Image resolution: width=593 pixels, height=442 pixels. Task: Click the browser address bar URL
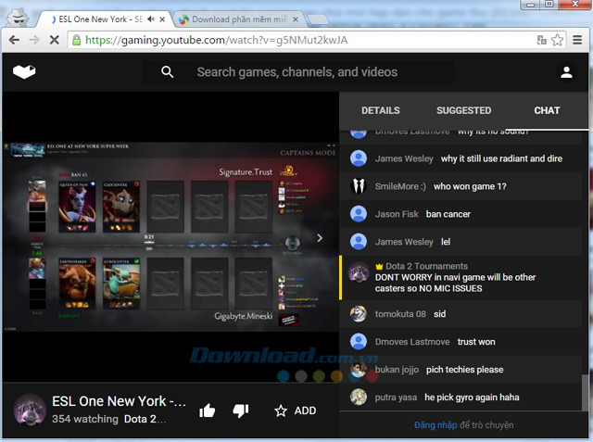click(216, 40)
